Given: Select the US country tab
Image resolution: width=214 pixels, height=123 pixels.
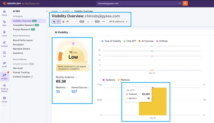Looking at the screenshot, I should pyautogui.click(x=56, y=22).
